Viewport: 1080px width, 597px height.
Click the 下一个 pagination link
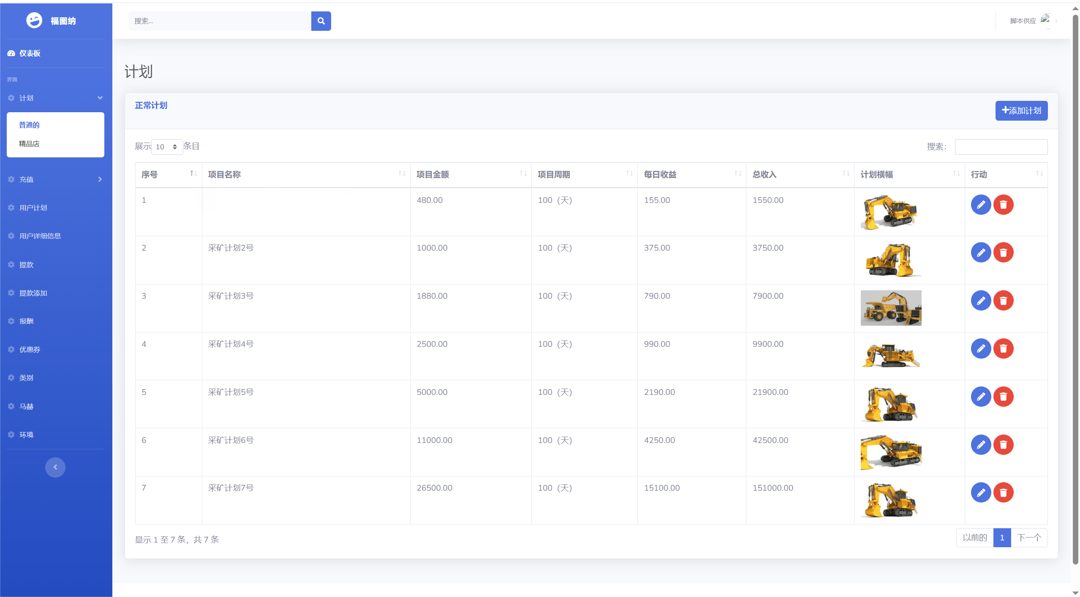coord(1028,538)
